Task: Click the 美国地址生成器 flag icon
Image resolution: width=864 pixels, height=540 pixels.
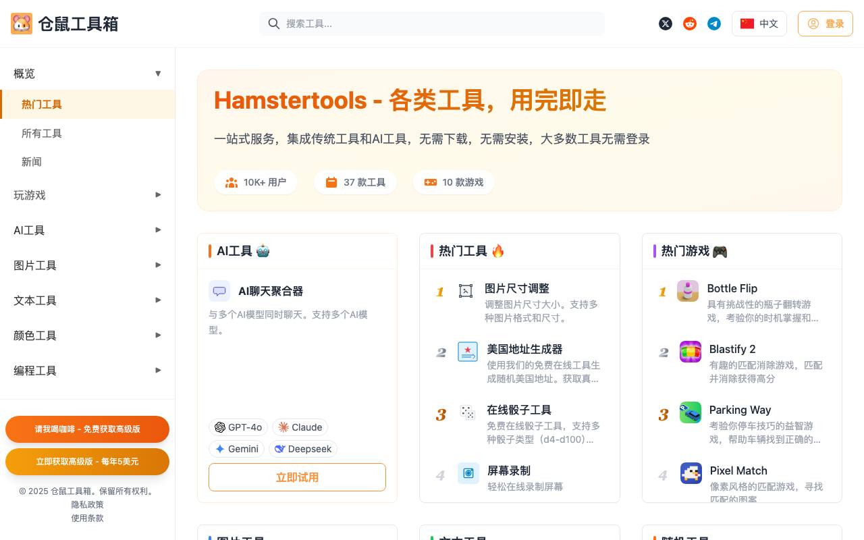Action: click(x=468, y=352)
